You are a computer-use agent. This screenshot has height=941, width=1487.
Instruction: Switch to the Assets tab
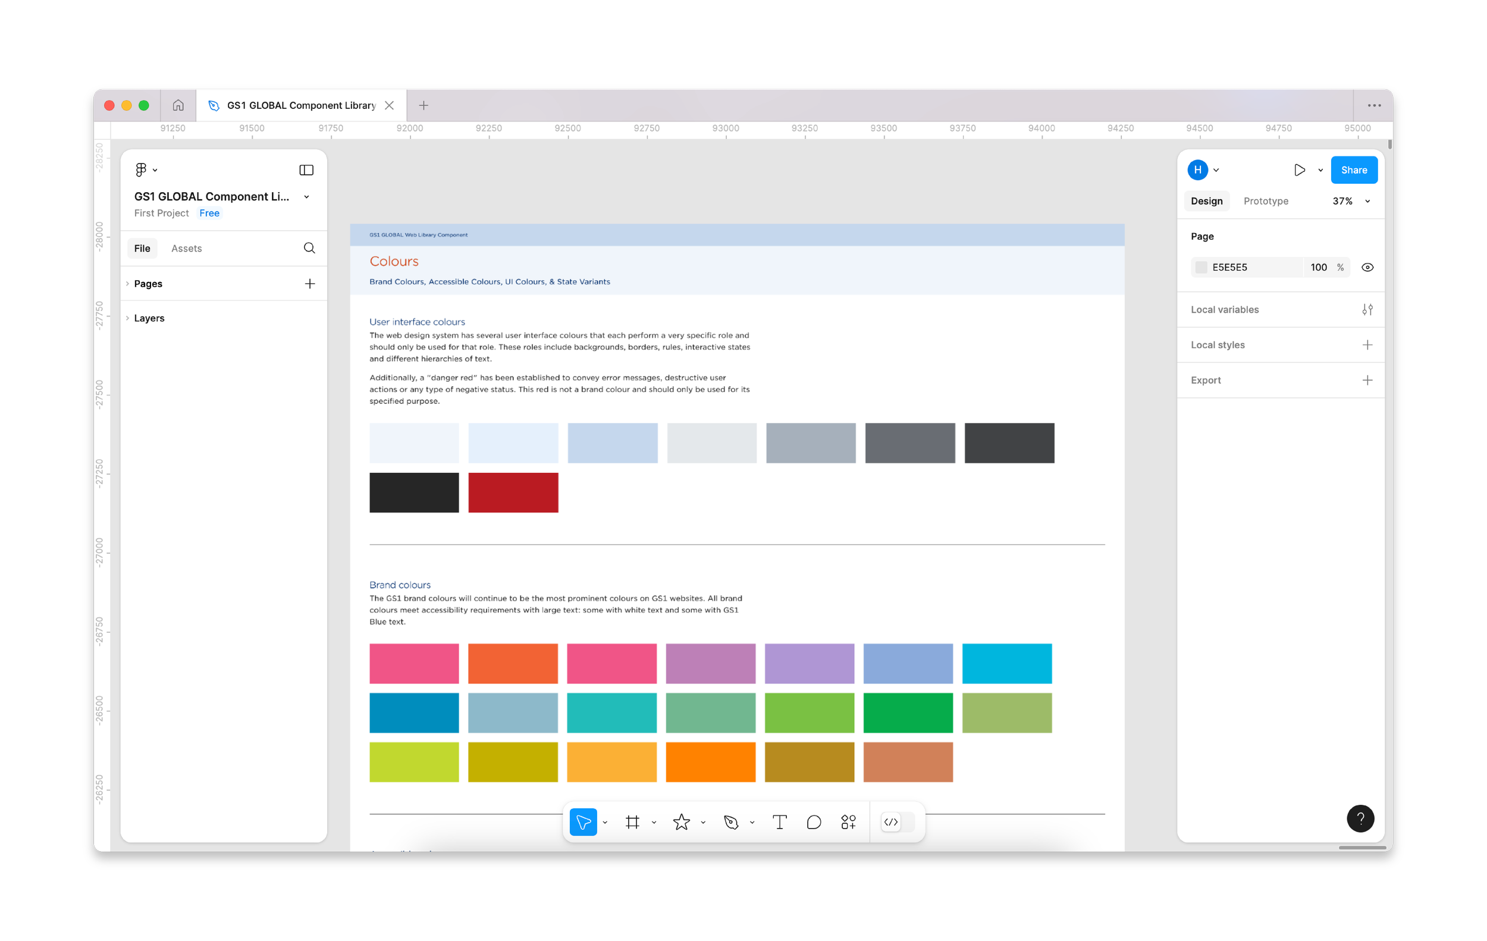186,248
